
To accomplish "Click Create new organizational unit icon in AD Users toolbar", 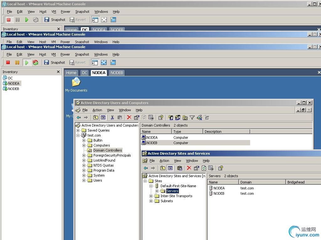I will pyautogui.click(x=185, y=117).
